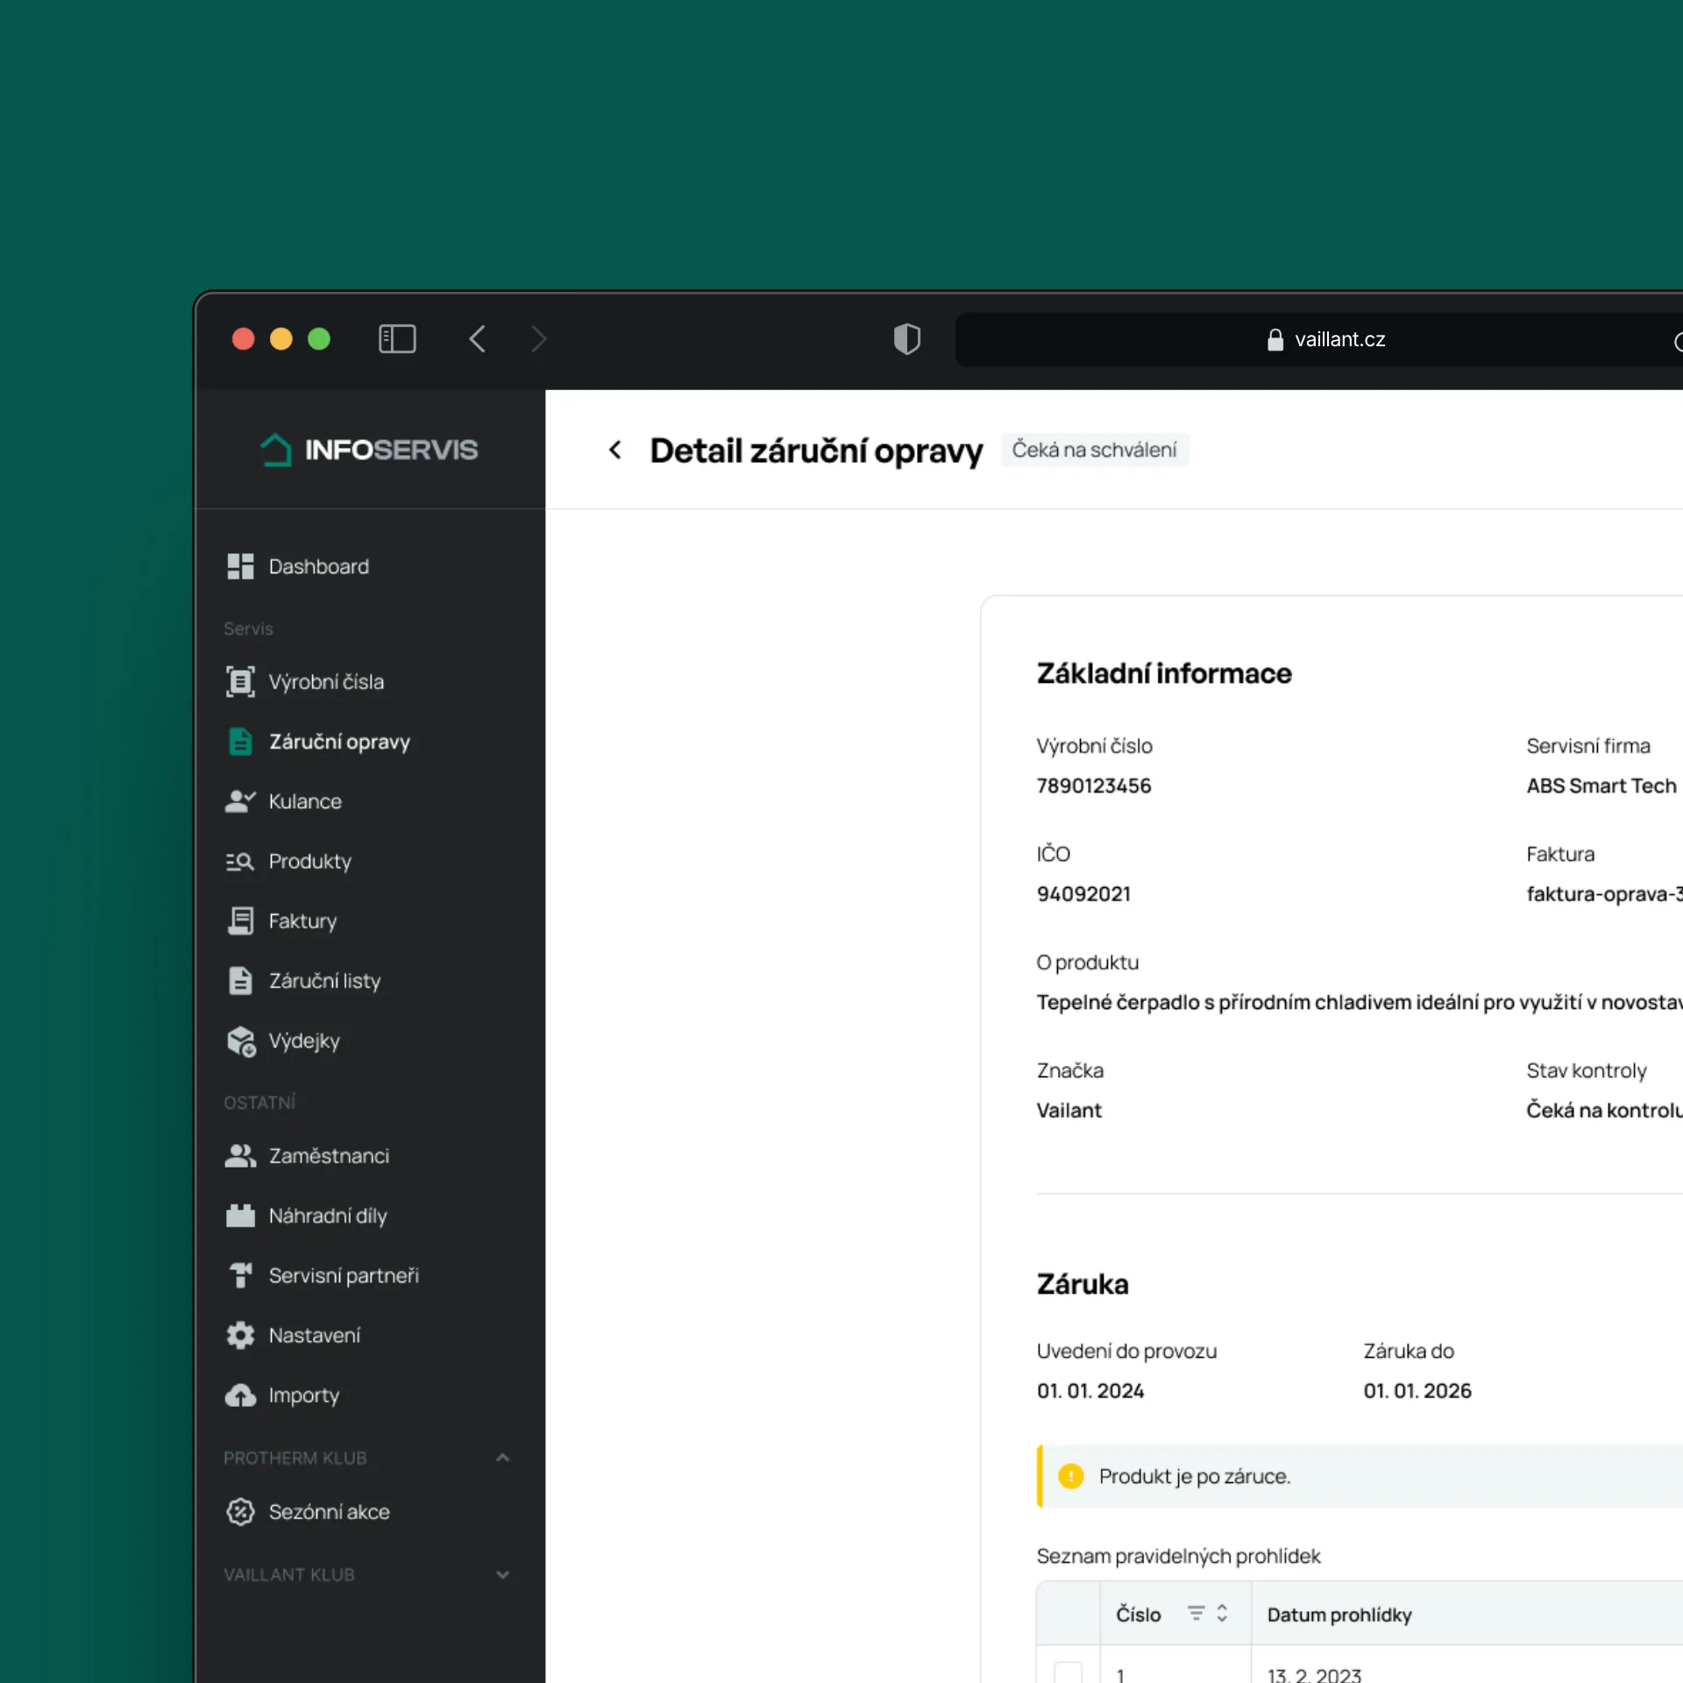
Task: Click the Produkty search-list icon
Action: tap(240, 862)
